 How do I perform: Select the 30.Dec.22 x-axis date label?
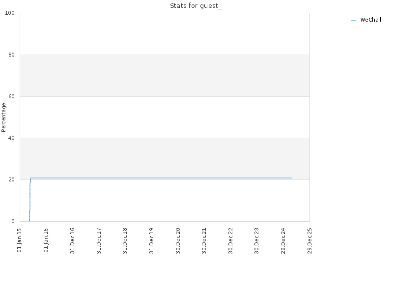click(230, 241)
